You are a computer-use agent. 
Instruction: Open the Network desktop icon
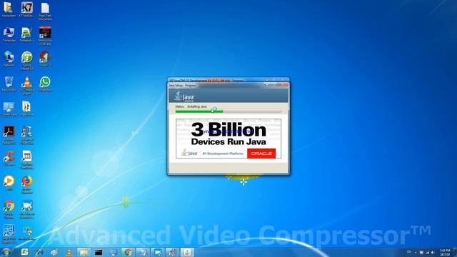click(x=9, y=59)
